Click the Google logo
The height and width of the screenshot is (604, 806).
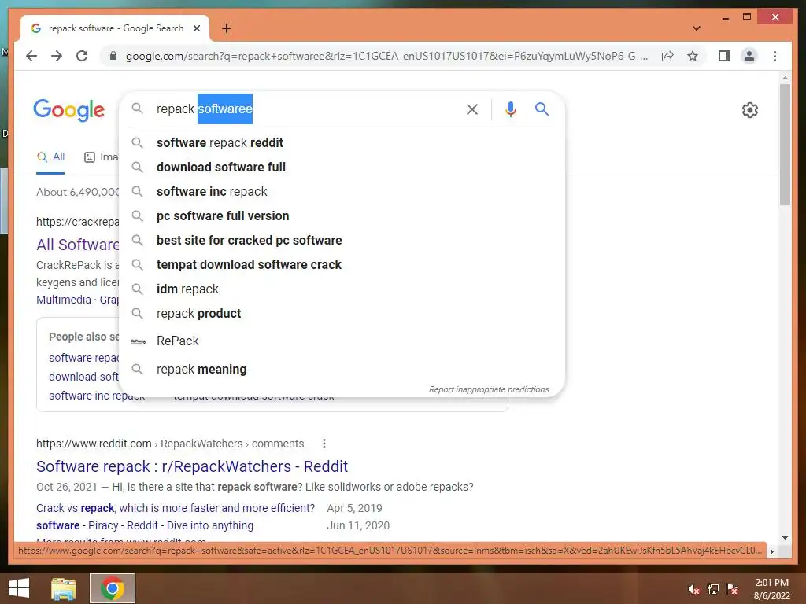[x=69, y=110]
